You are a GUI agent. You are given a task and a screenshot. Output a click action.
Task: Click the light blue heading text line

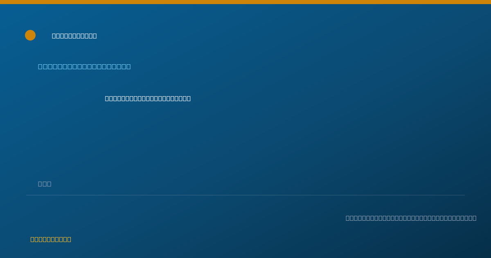(84, 67)
